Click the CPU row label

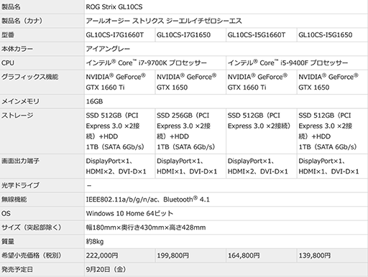pos(8,63)
